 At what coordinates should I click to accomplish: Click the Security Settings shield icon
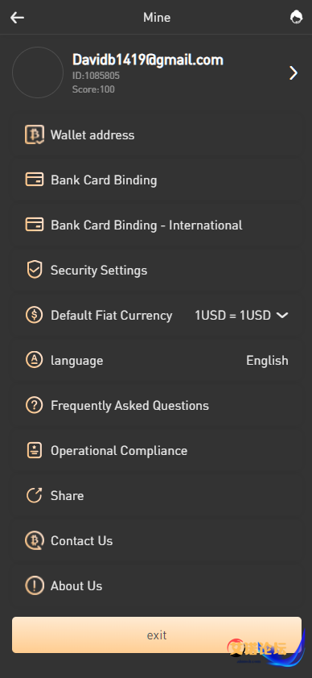tap(34, 271)
